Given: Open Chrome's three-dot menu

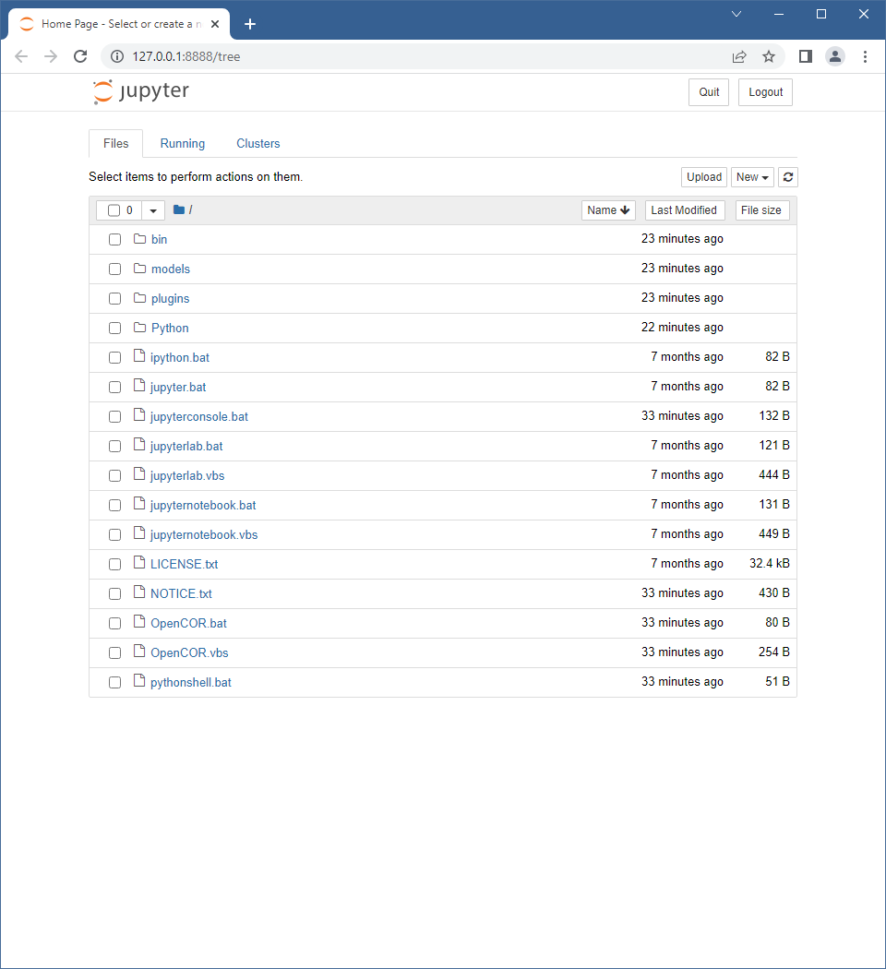Looking at the screenshot, I should click(x=865, y=56).
